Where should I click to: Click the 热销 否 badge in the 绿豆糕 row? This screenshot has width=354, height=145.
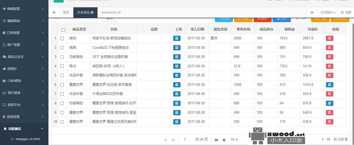[330, 66]
